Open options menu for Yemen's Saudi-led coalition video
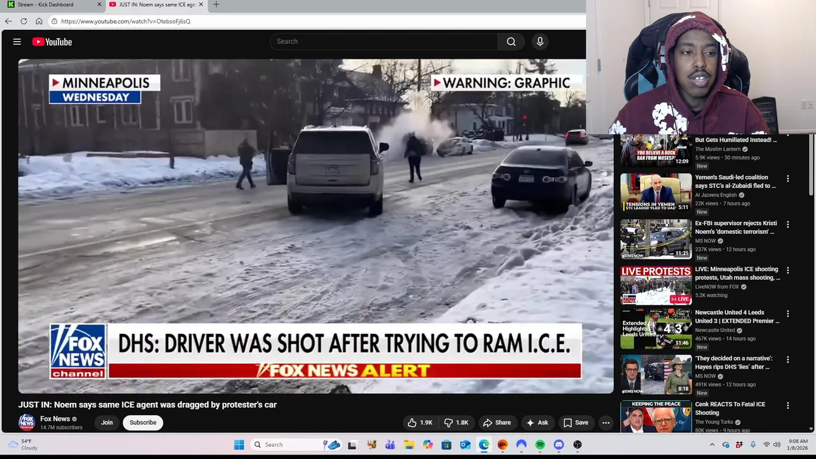The width and height of the screenshot is (816, 459). pos(788,178)
